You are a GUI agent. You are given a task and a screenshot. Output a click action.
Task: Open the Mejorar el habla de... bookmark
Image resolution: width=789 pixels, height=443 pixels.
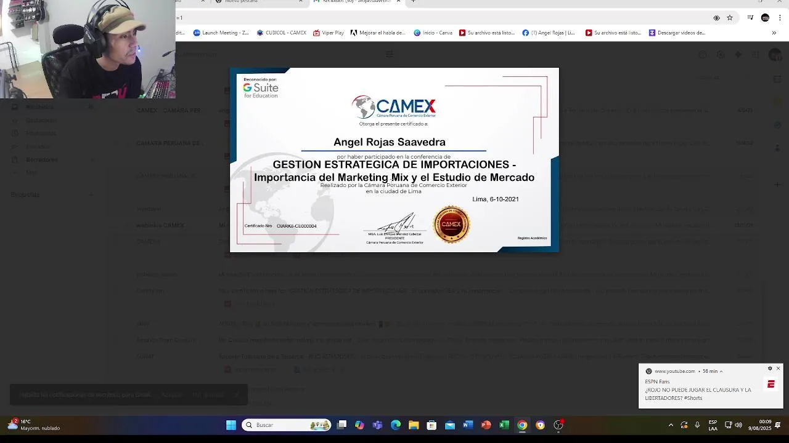point(378,33)
